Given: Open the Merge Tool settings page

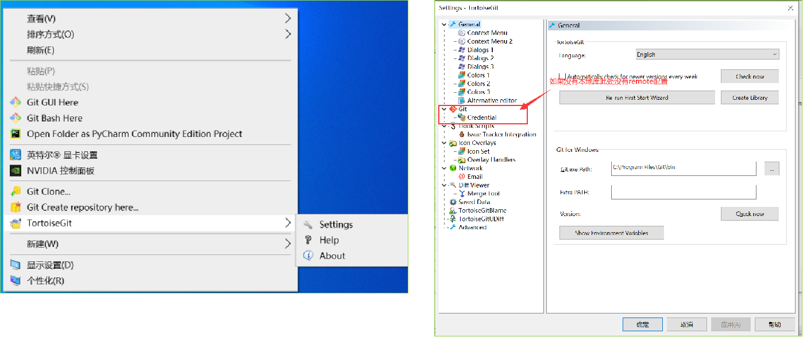Looking at the screenshot, I should 484,194.
